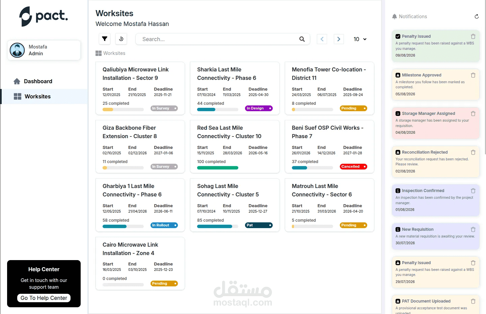
Task: Click progress bar on Sohag card
Action: (218, 226)
